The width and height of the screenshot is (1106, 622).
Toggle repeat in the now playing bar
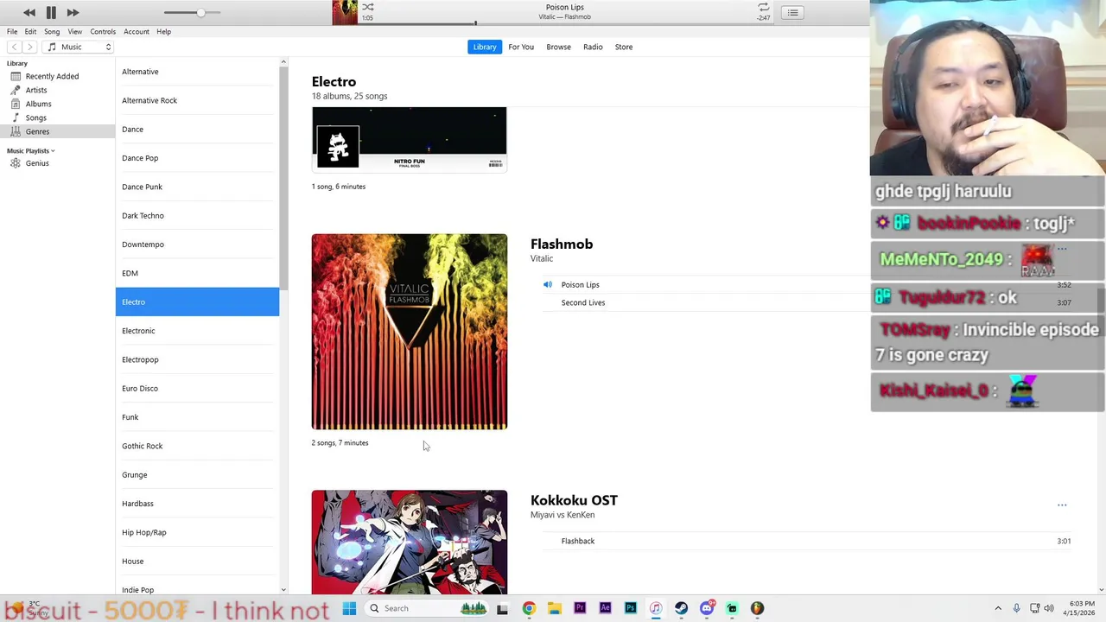pos(763,7)
